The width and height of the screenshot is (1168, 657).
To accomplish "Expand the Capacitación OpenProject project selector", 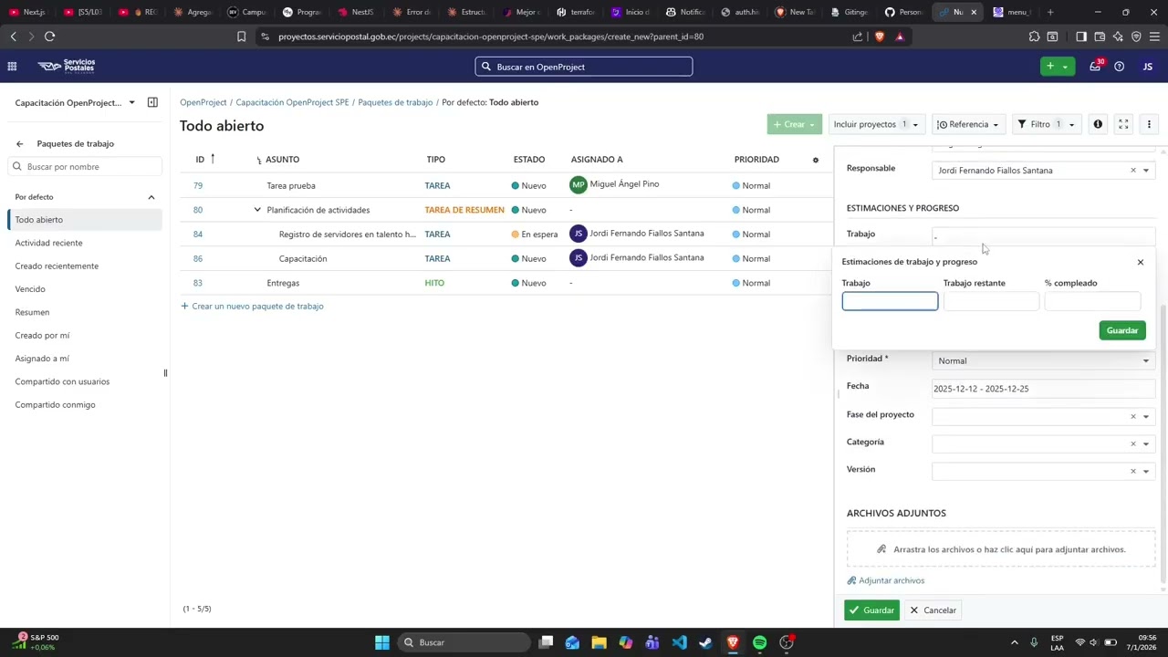I will click(x=75, y=102).
